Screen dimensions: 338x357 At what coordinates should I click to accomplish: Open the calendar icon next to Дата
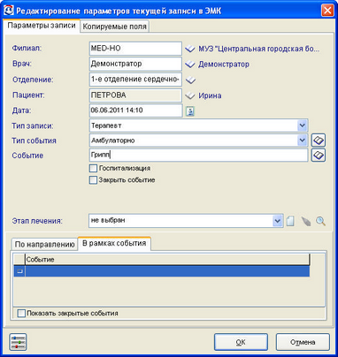tap(190, 111)
